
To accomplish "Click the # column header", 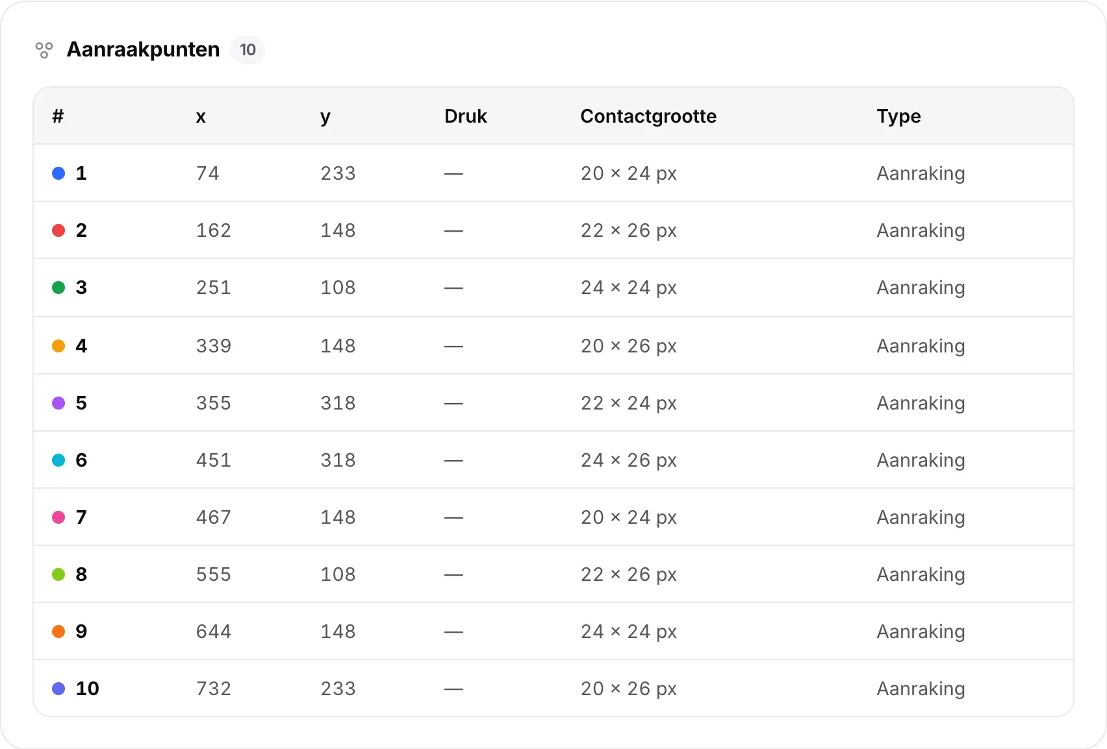I will [x=58, y=116].
